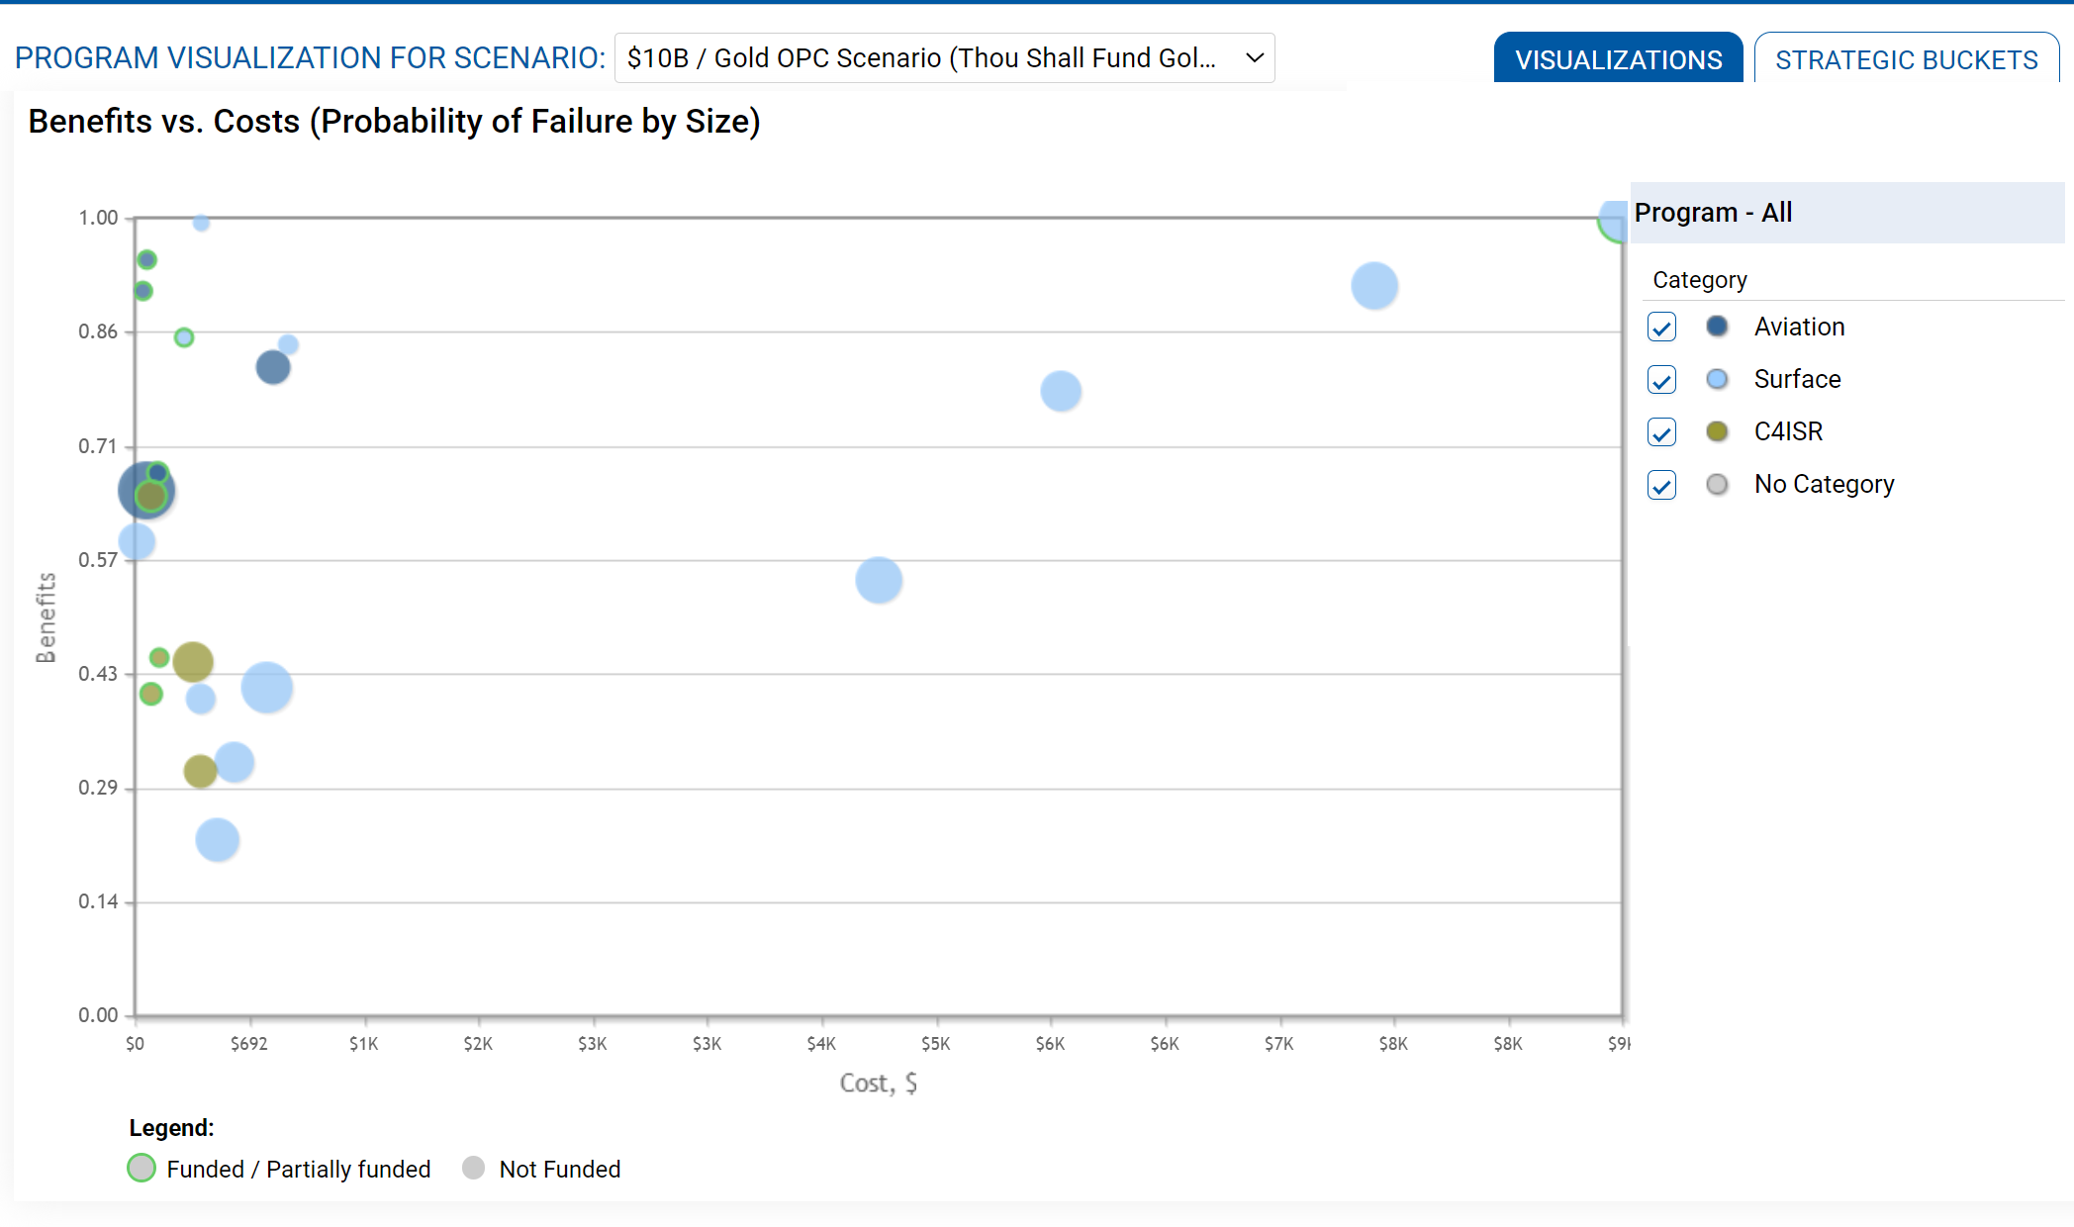Uncheck the Aviation category checkbox

click(1662, 328)
